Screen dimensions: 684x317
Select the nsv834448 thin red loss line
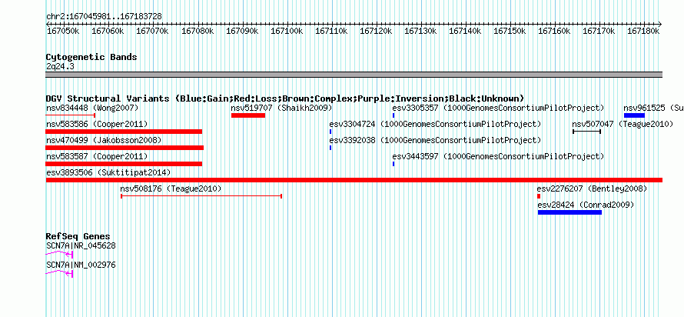71,115
